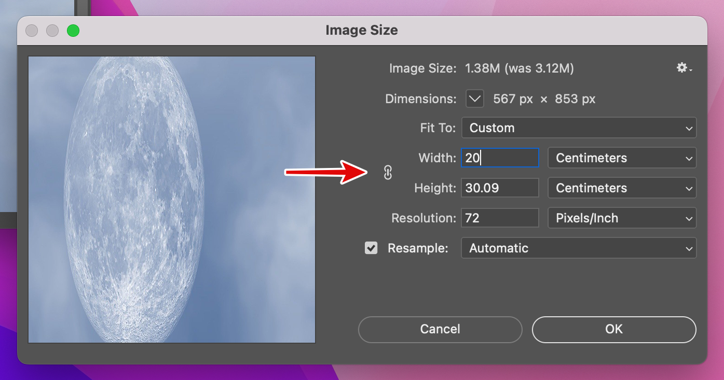The width and height of the screenshot is (724, 380).
Task: Open the gear settings menu
Action: [x=684, y=68]
